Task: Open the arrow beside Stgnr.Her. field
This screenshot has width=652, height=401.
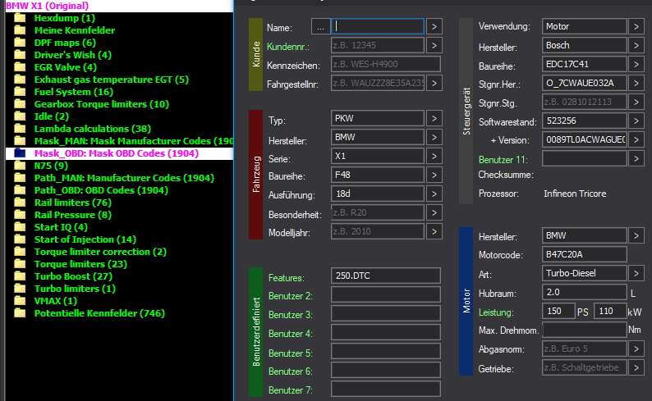Action: click(x=636, y=83)
